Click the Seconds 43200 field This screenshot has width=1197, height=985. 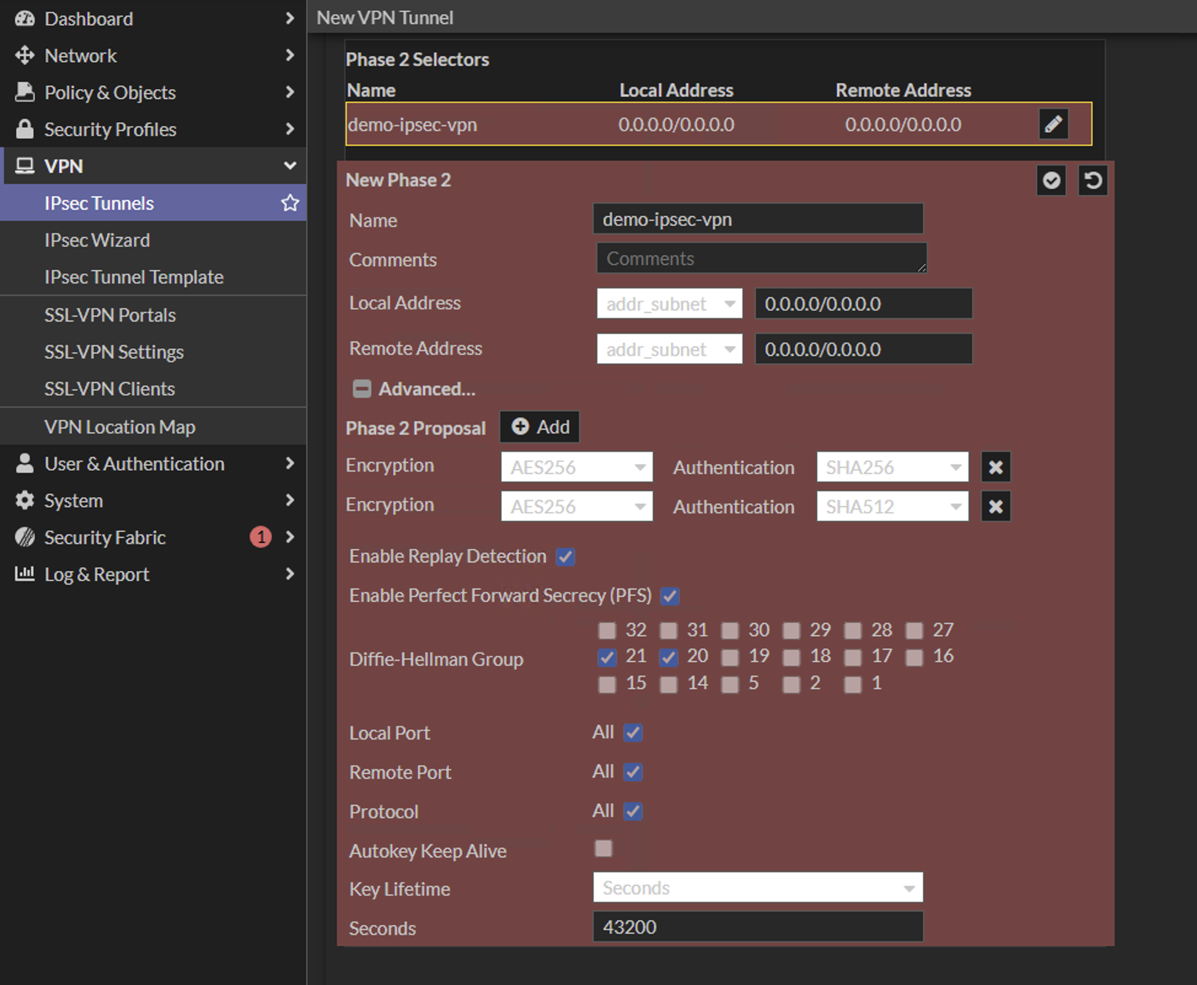758,927
